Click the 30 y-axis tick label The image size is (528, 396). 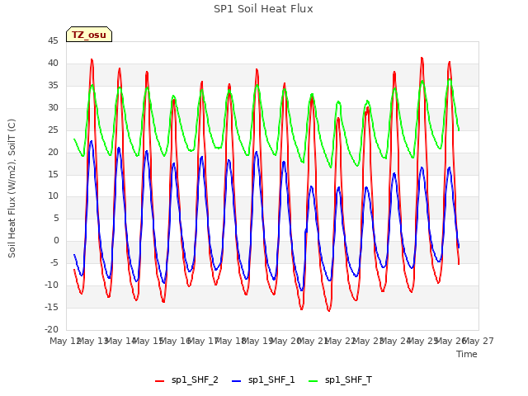pos(53,108)
